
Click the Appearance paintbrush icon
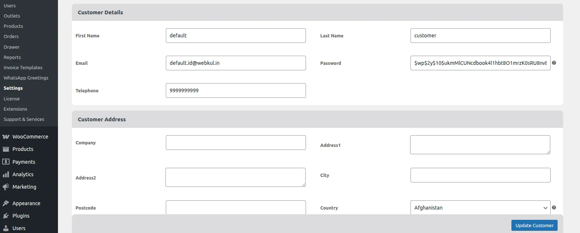click(6, 203)
